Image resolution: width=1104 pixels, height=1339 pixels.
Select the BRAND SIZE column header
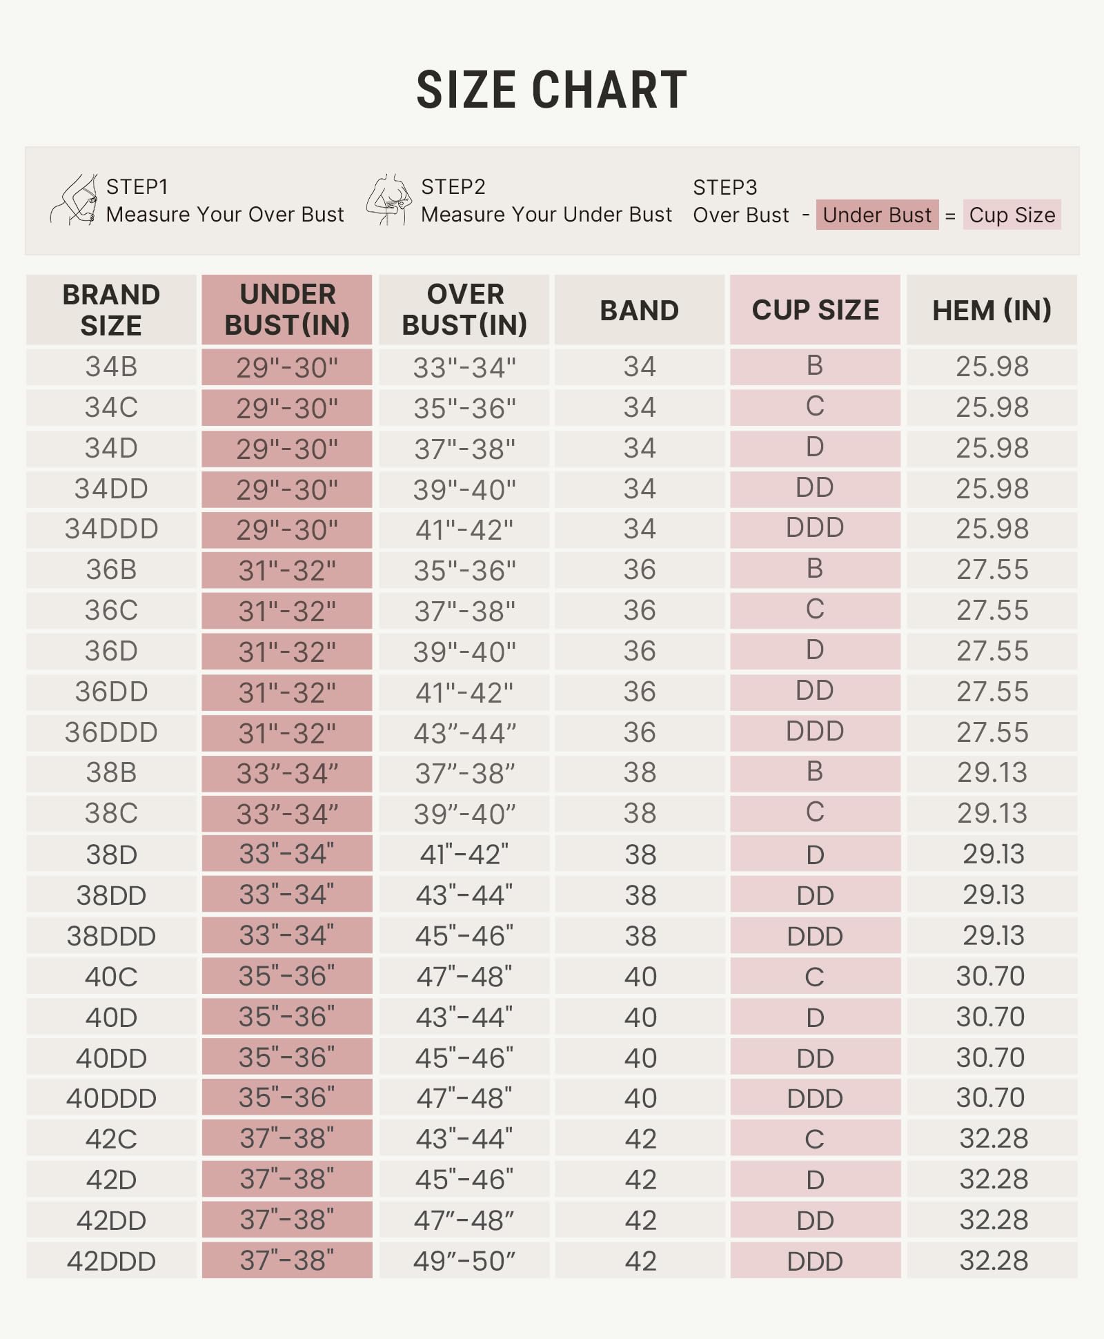point(111,310)
